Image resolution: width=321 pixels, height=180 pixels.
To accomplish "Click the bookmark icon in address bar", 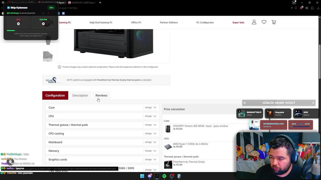I will [296, 8].
